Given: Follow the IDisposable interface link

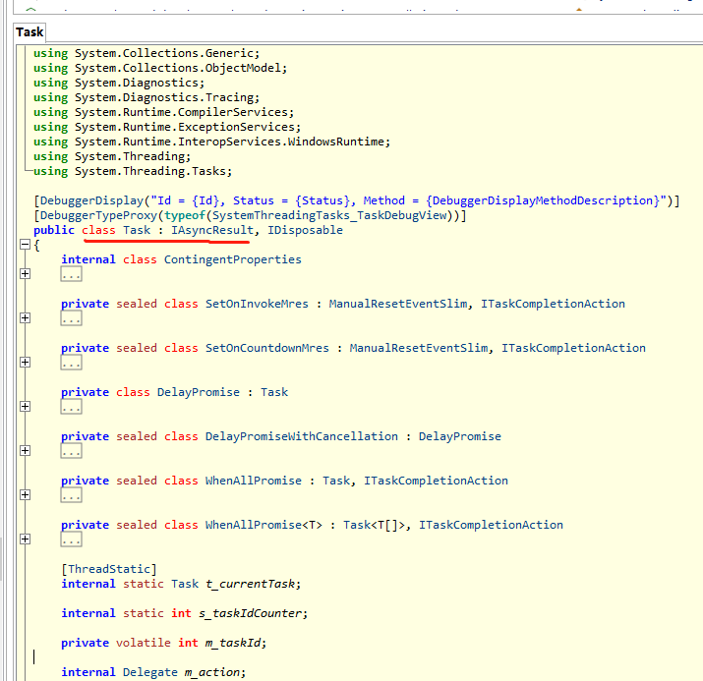Looking at the screenshot, I should point(306,230).
